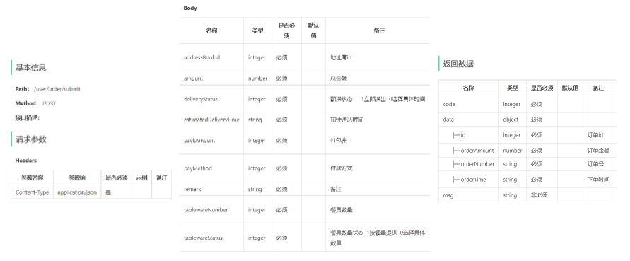Screen dimensions: 630x261
Task: Click the POST method value
Action: (x=49, y=103)
